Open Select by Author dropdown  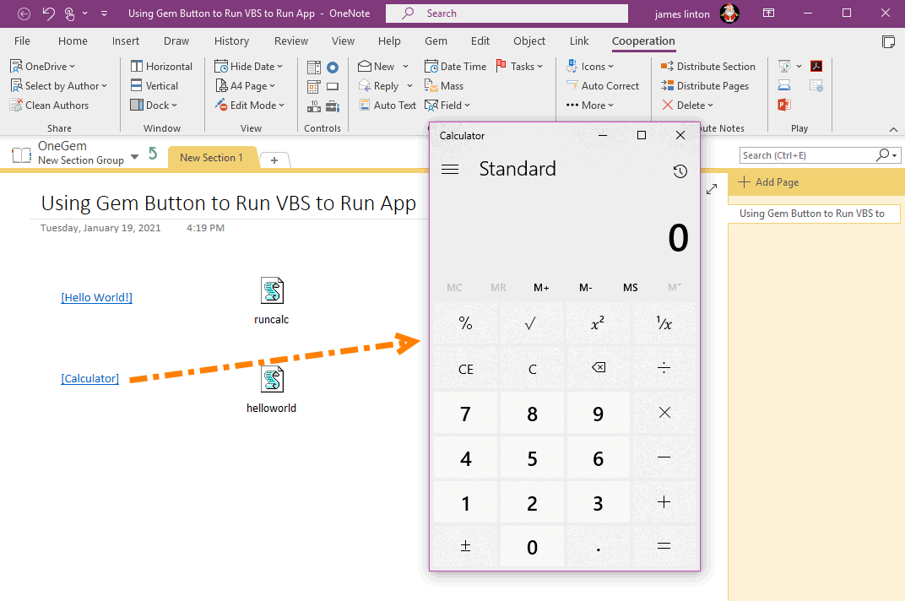(x=59, y=85)
